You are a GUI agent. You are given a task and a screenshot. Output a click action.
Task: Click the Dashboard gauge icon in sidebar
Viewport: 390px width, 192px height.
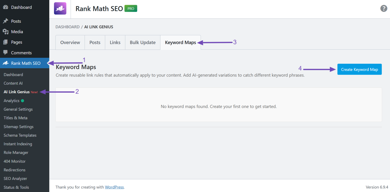pos(6,7)
